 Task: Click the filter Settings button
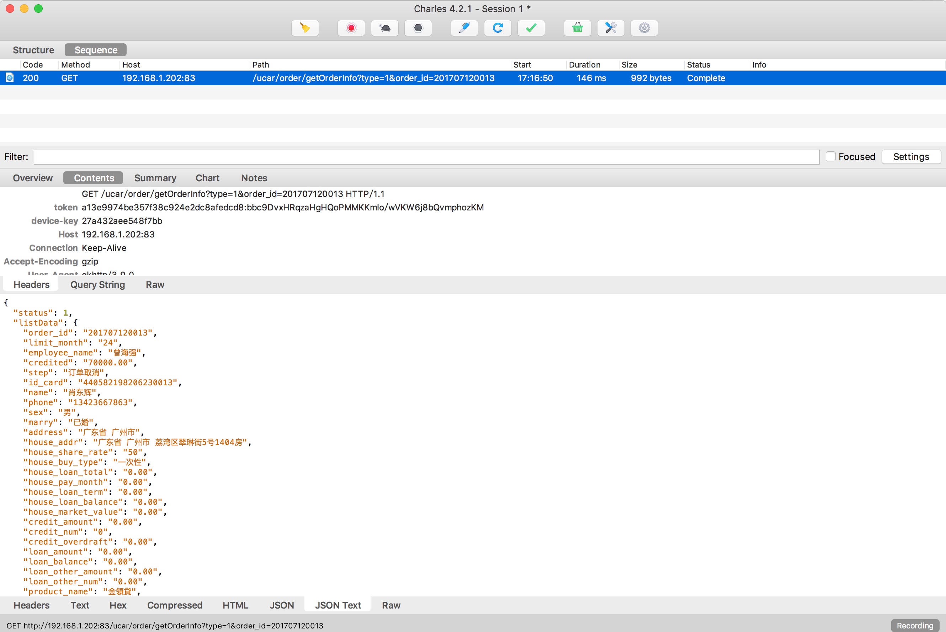click(x=911, y=156)
